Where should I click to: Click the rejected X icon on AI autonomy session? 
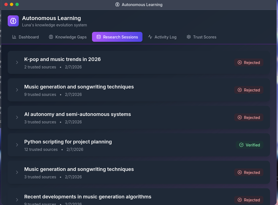240,117
